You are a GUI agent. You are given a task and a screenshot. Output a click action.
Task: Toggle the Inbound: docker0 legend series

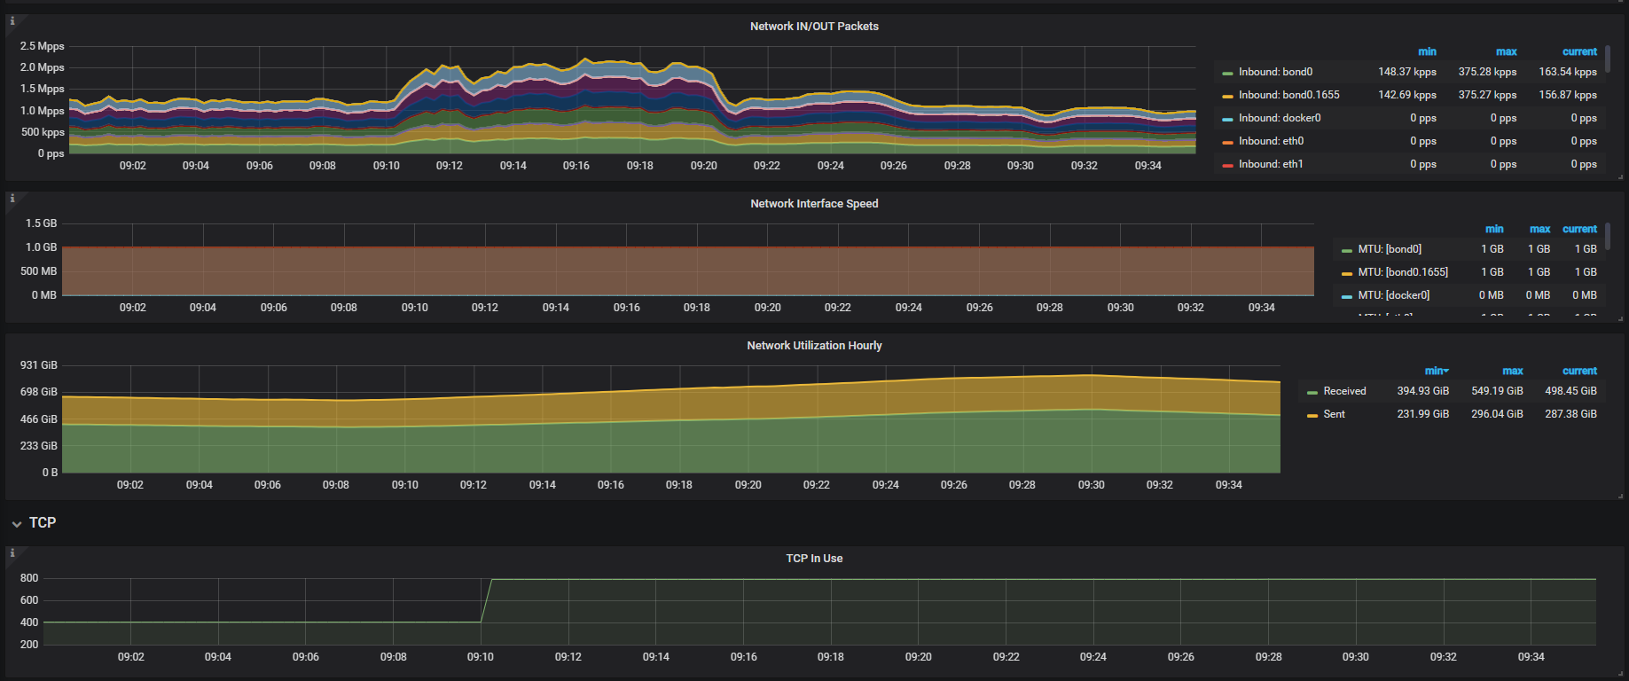pyautogui.click(x=1279, y=118)
